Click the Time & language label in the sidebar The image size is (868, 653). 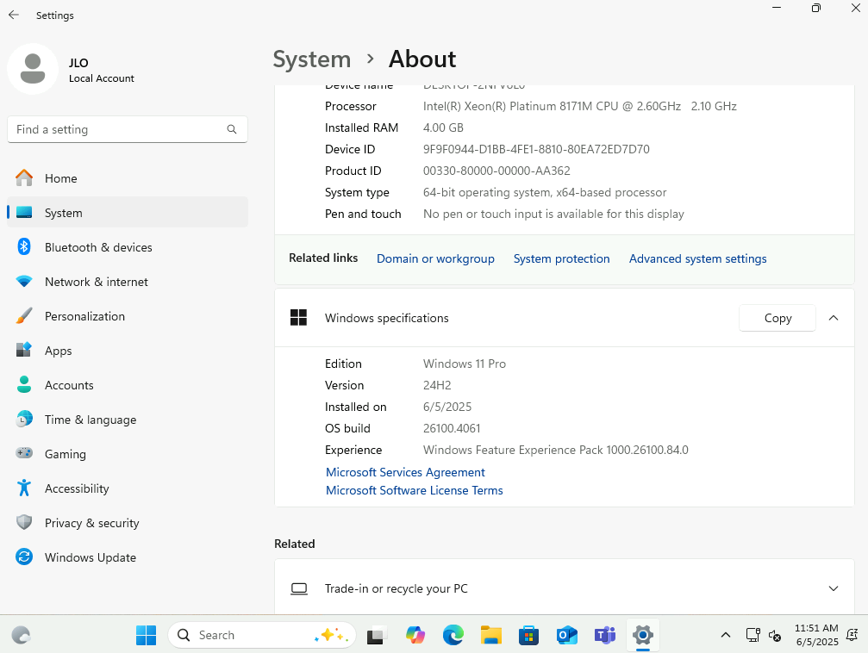(x=91, y=420)
